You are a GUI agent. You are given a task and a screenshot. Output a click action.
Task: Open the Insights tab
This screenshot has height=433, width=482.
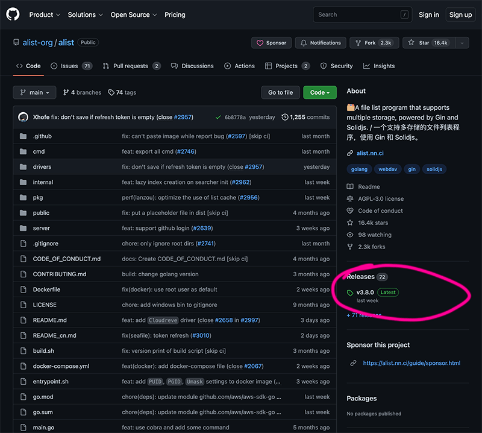tap(379, 66)
